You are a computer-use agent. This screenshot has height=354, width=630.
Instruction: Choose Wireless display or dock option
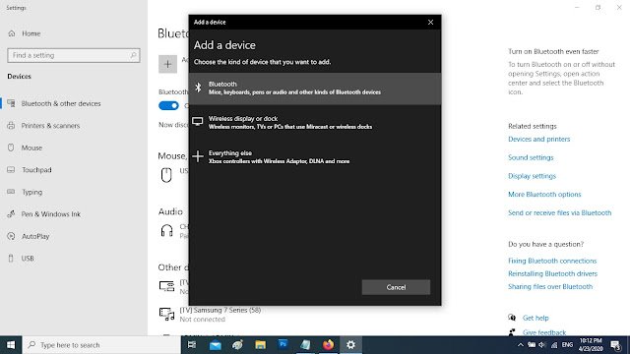click(x=315, y=122)
